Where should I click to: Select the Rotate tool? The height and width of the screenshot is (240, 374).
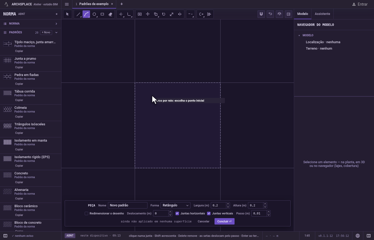164,14
